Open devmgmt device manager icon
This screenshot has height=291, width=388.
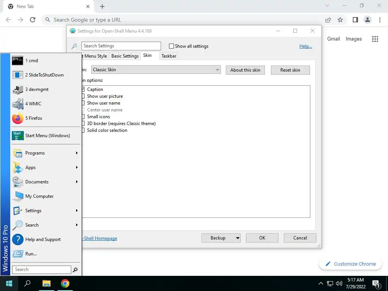click(17, 89)
